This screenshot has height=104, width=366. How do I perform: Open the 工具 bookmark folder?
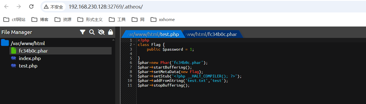pos(117,20)
